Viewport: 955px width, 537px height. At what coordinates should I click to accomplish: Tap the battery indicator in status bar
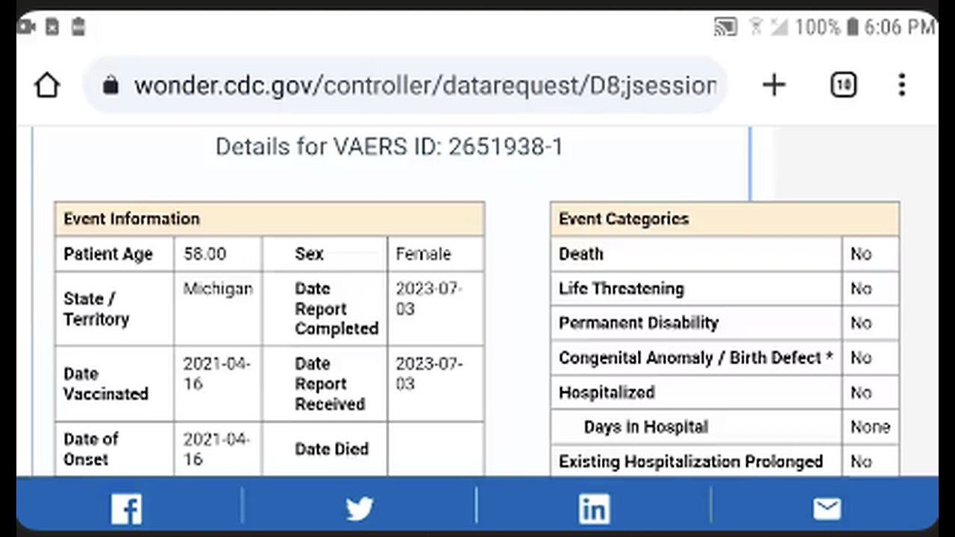851,28
